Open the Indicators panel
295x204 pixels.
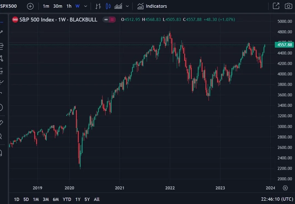(152, 6)
